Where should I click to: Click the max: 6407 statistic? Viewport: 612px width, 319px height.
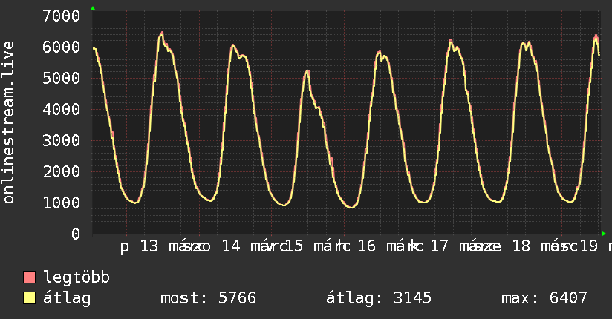(544, 298)
